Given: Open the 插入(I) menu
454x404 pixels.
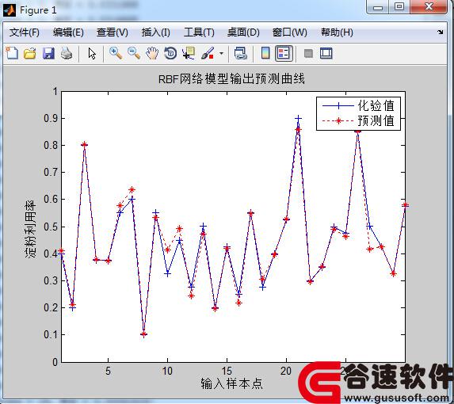Looking at the screenshot, I should pyautogui.click(x=156, y=32).
